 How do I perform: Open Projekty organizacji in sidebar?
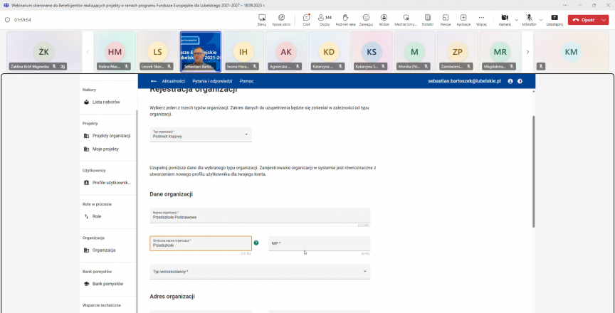click(x=108, y=136)
